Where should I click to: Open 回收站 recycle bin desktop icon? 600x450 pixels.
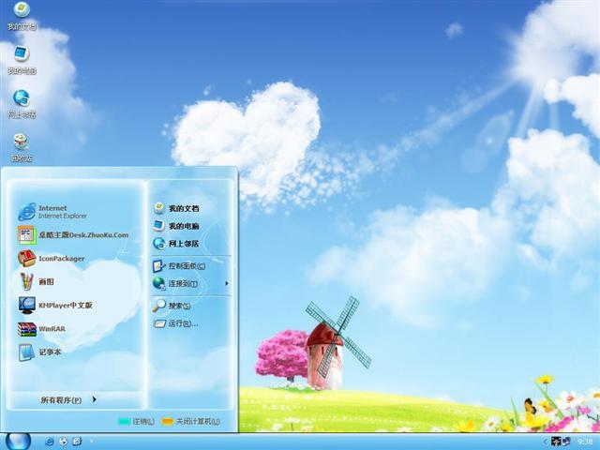pos(22,148)
